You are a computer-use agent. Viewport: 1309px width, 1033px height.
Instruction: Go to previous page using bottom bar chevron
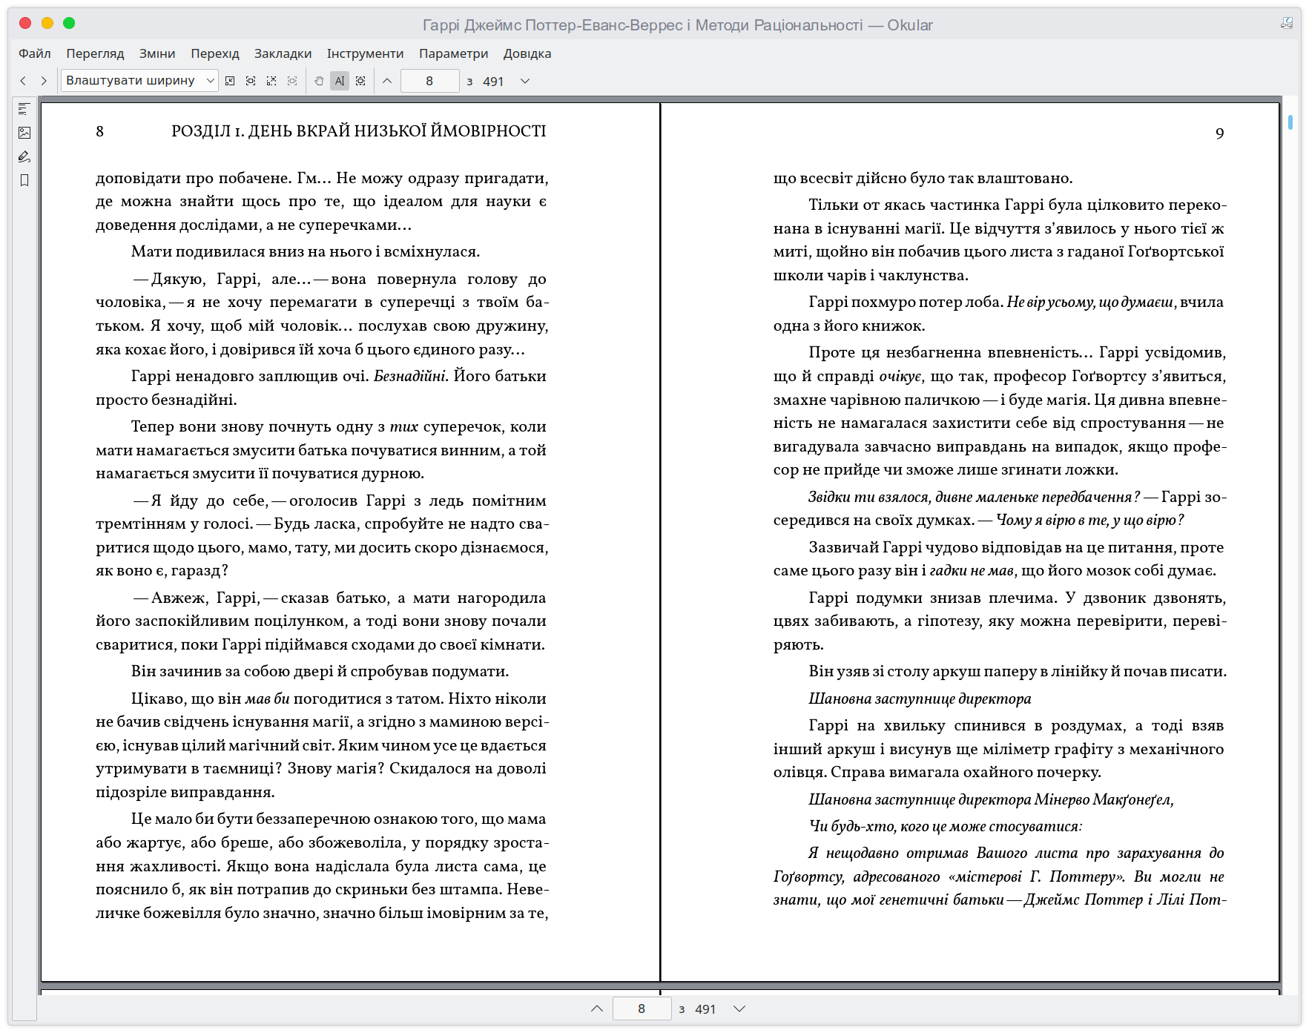(597, 1009)
